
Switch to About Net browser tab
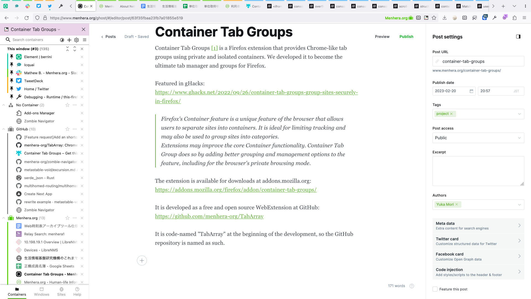127,6
